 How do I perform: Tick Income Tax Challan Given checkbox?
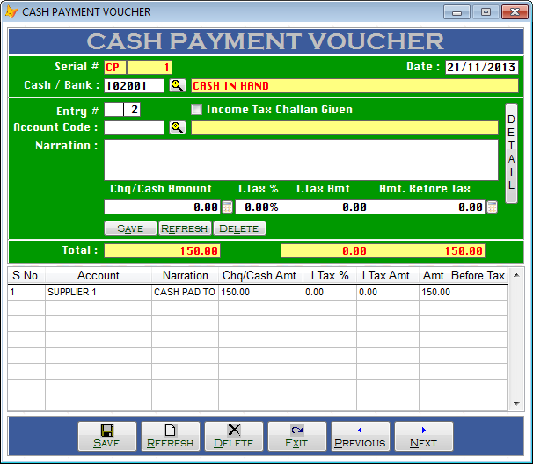196,109
